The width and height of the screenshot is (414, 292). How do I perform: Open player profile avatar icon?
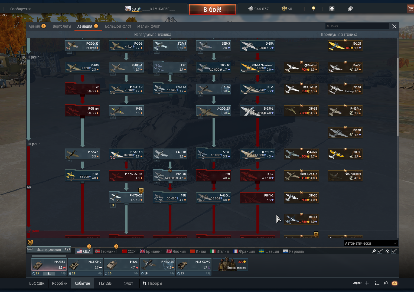[128, 9]
